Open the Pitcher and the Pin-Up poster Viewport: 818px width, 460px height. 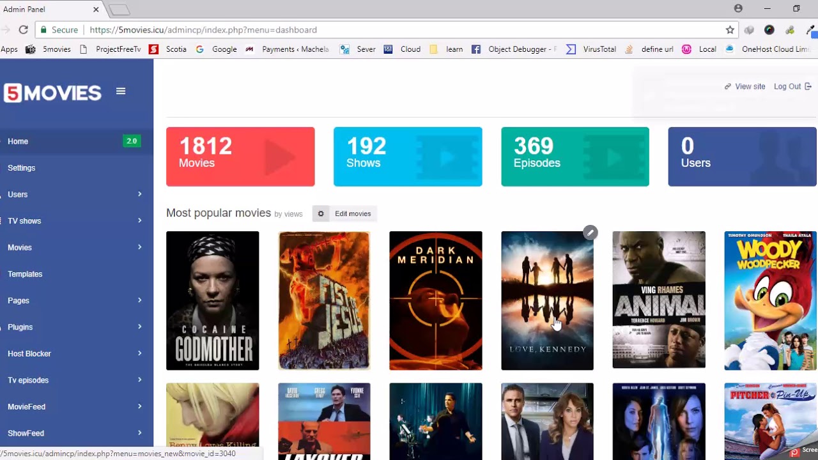[x=771, y=421]
